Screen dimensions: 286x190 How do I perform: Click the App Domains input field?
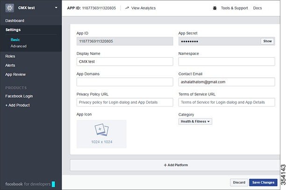coord(125,82)
